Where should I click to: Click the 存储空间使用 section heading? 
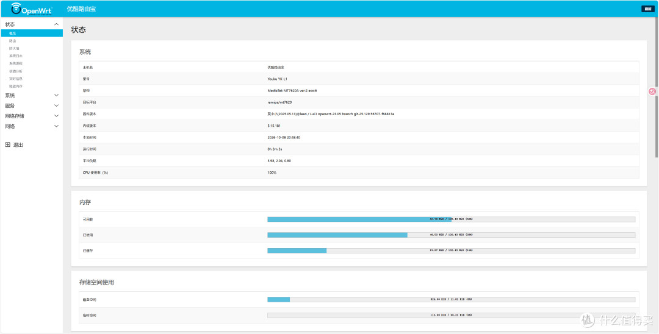click(96, 282)
